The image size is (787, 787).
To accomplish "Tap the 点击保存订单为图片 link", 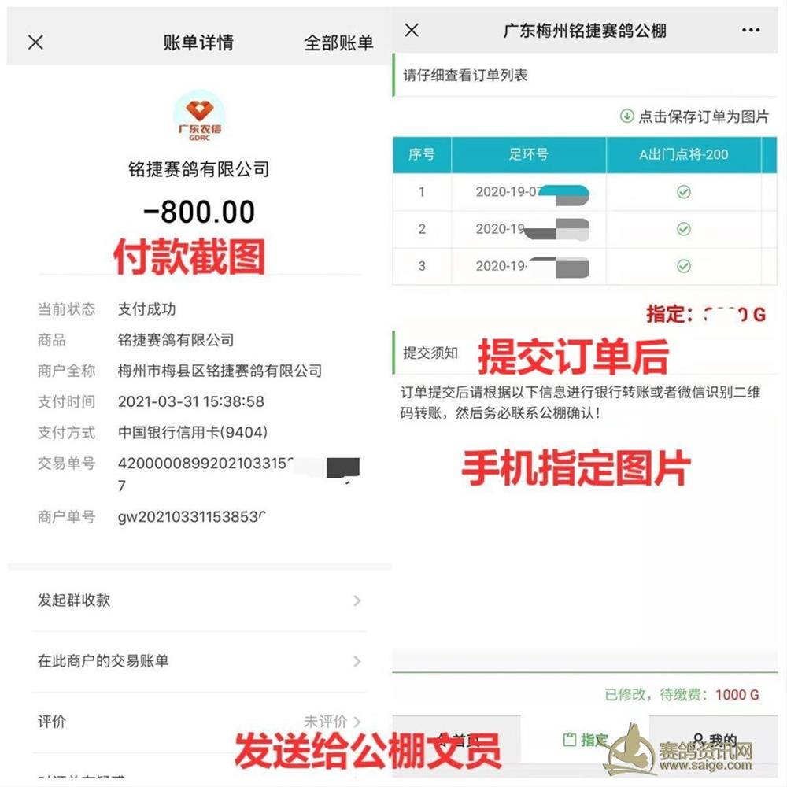I will [x=704, y=116].
